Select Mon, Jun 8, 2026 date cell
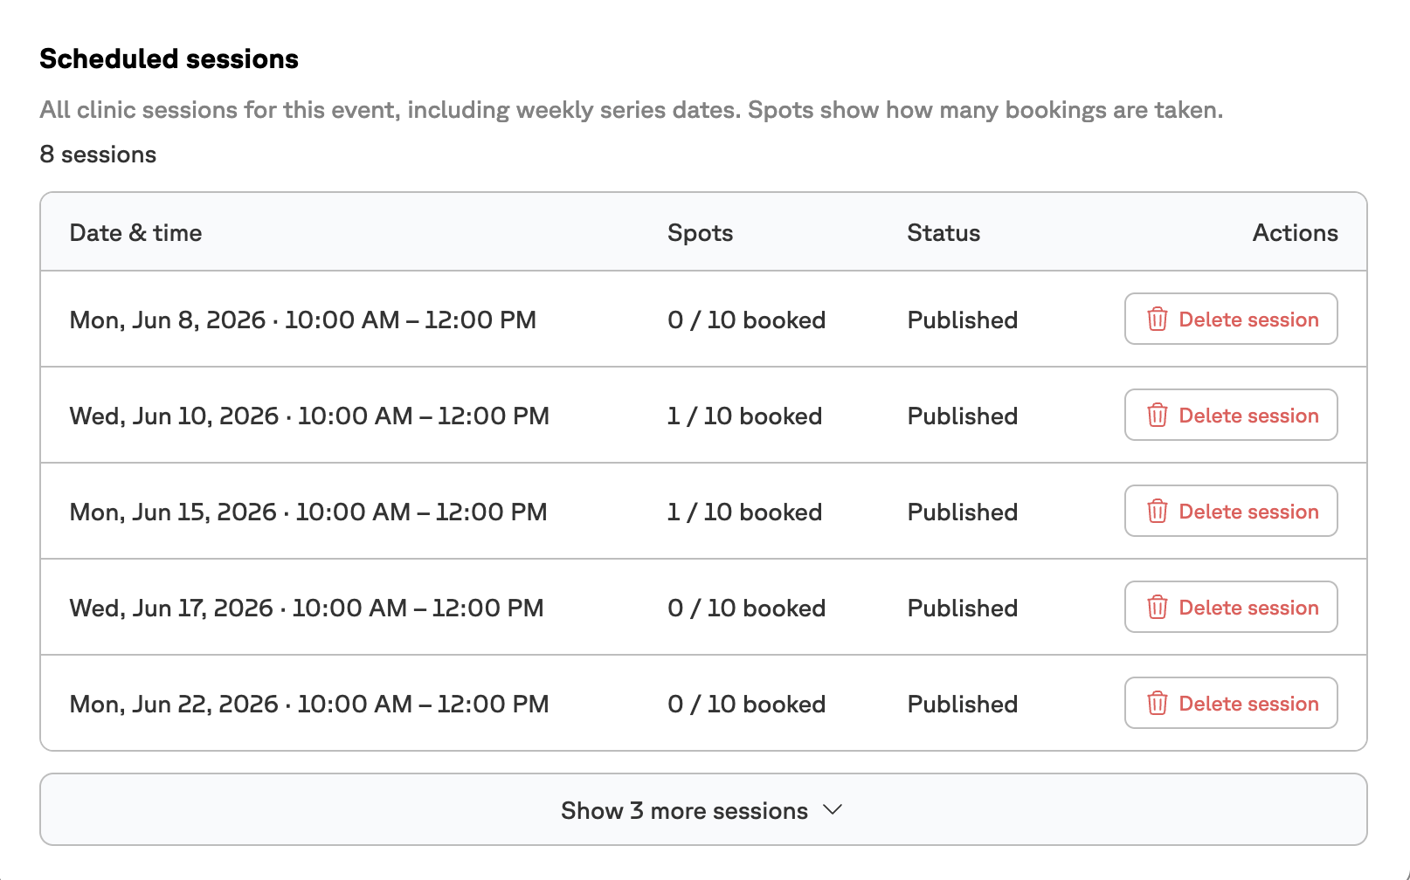 click(302, 320)
